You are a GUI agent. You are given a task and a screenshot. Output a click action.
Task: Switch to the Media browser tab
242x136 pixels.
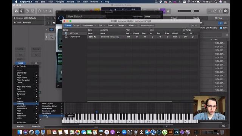pyautogui.click(x=196, y=18)
